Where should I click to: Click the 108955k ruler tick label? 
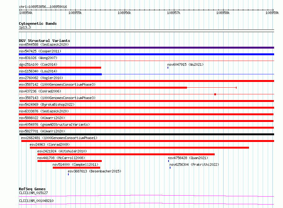[75, 13]
